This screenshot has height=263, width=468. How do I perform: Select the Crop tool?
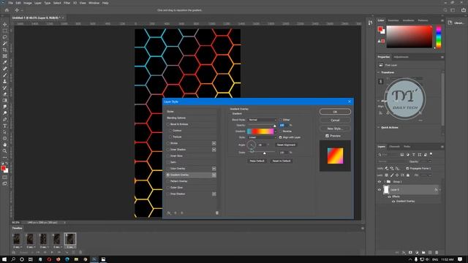pos(5,50)
